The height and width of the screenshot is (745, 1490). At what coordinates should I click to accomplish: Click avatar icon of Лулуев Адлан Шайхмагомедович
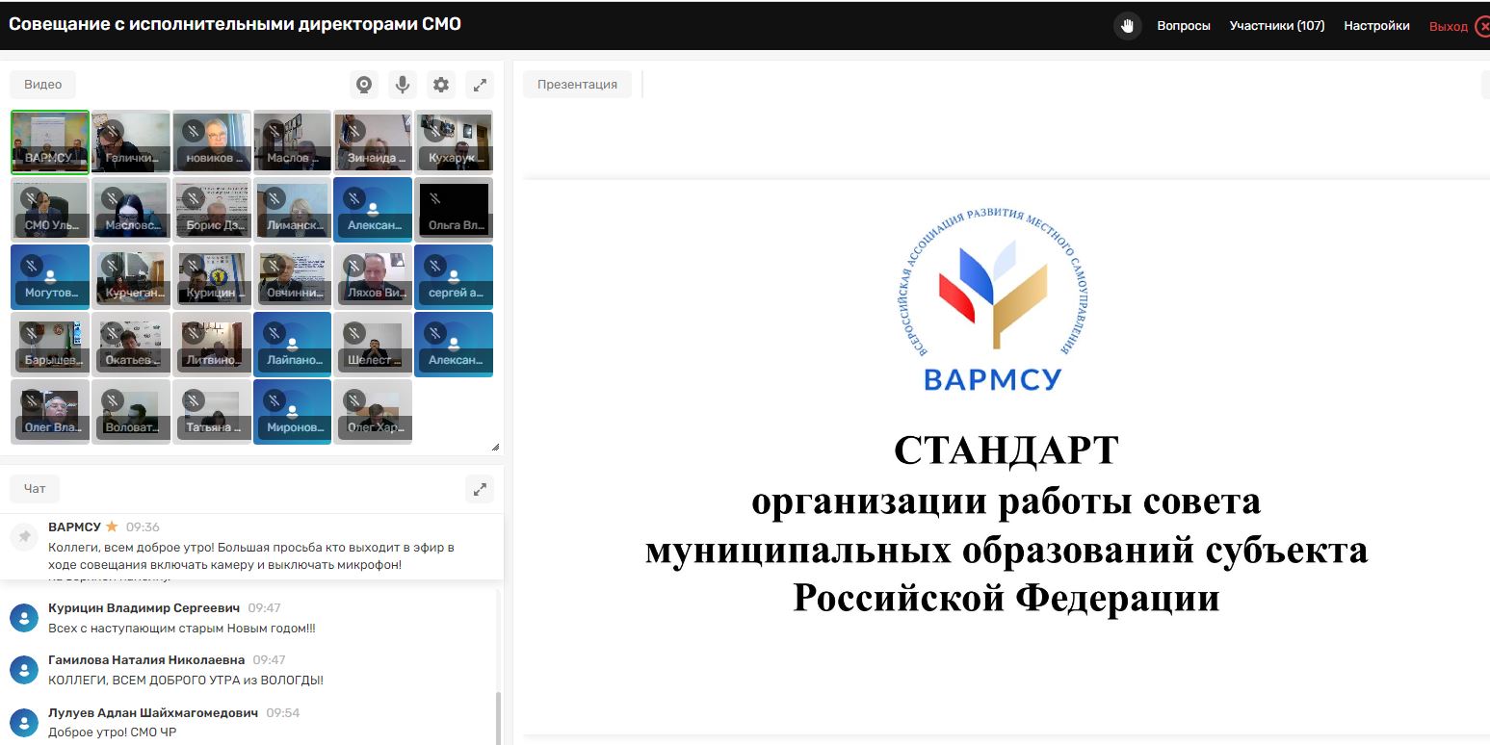[24, 722]
